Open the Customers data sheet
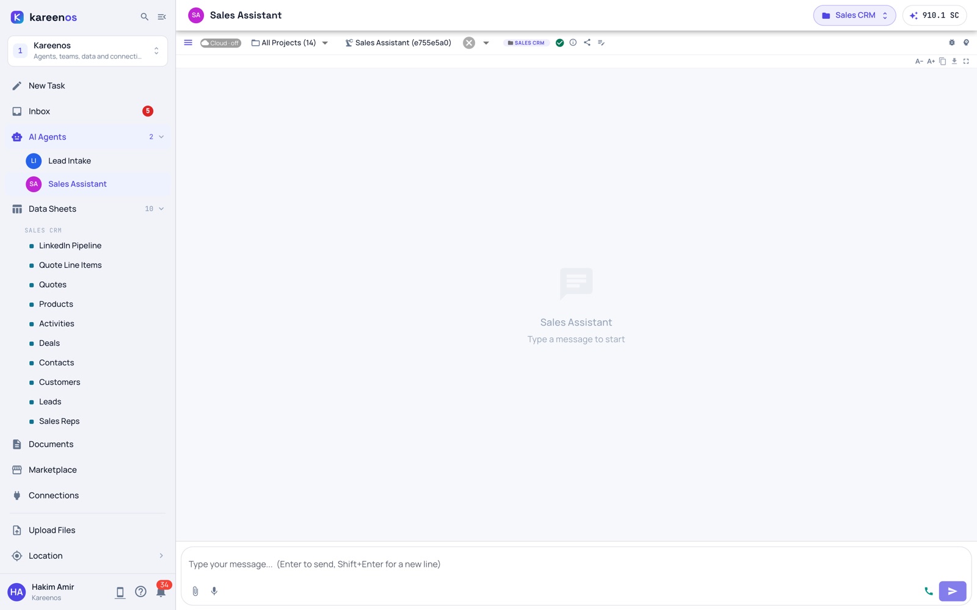This screenshot has width=977, height=610. [60, 382]
